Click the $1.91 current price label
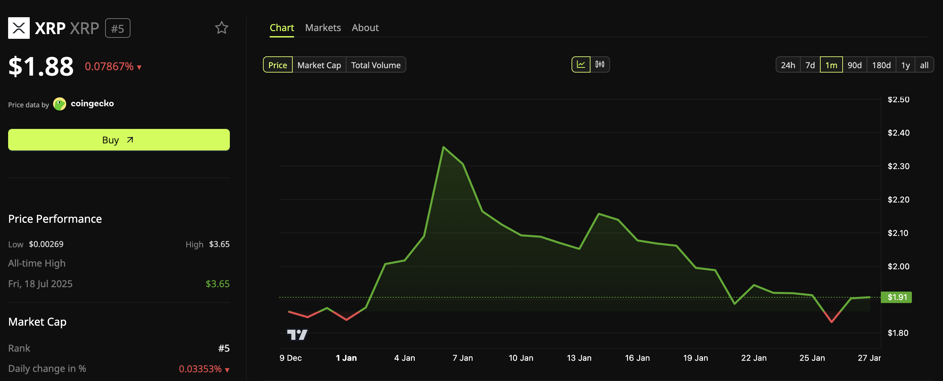 click(896, 297)
